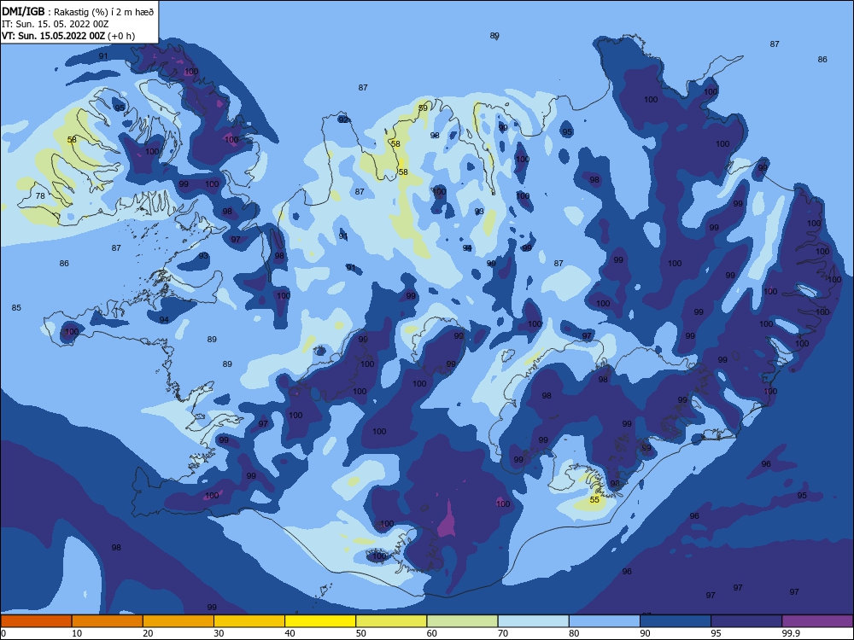
Task: Click the humidity value 85 over the sea
Action: click(16, 308)
